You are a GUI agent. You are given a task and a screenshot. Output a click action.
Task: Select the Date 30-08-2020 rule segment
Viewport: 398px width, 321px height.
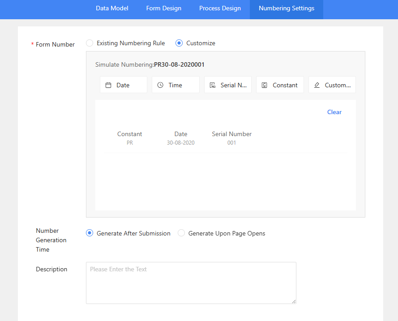coord(181,138)
